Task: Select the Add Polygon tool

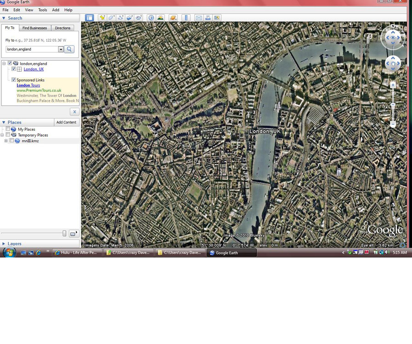Action: coord(111,17)
